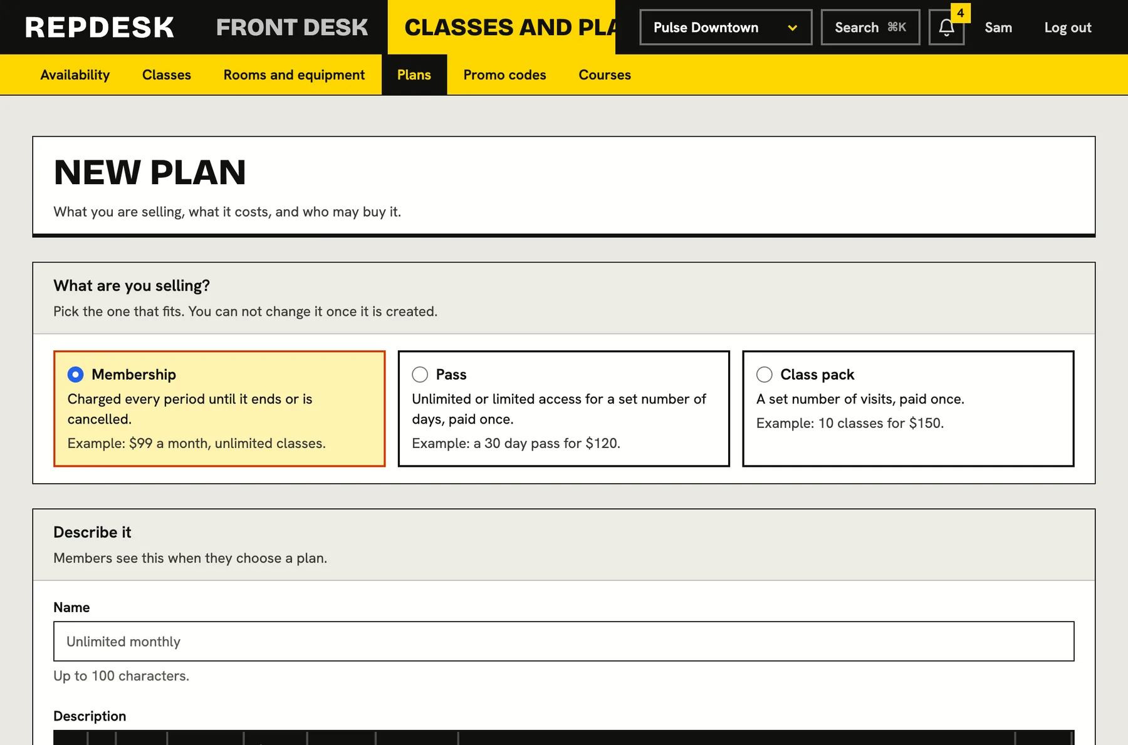This screenshot has width=1128, height=745.
Task: Select the Membership radio option
Action: 76,375
